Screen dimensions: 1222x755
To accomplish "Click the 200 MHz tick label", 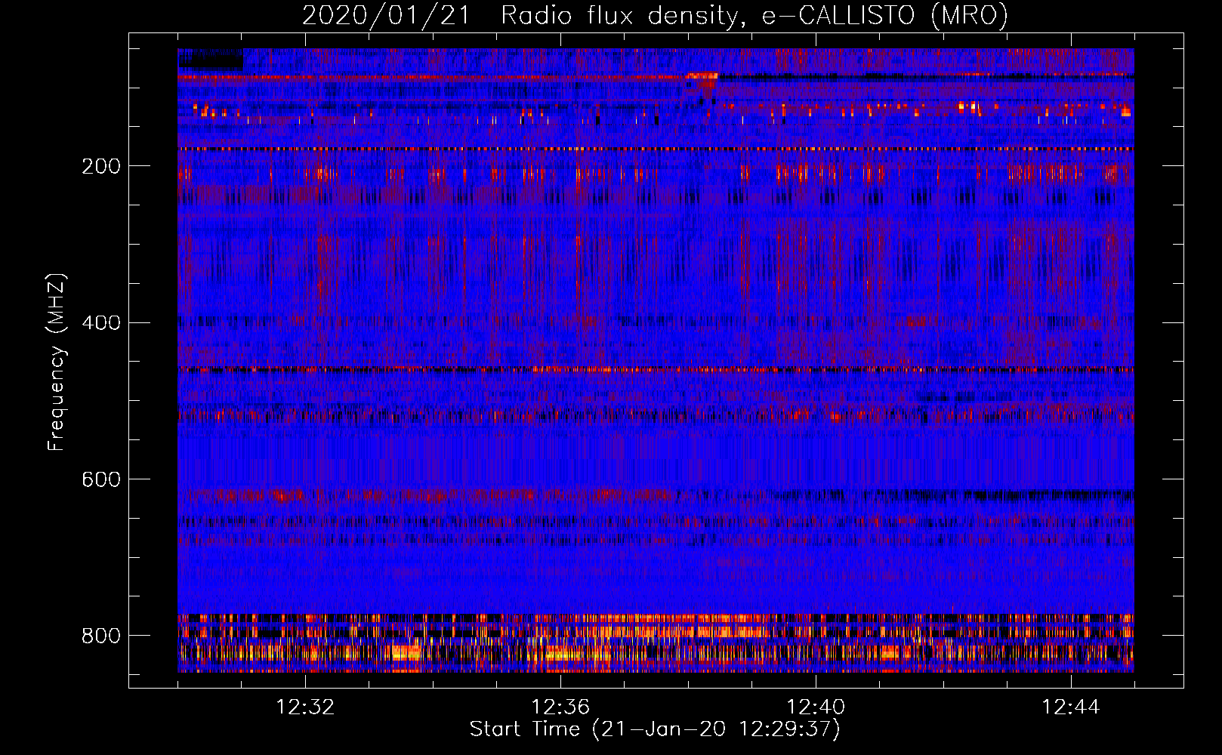I will pos(101,166).
